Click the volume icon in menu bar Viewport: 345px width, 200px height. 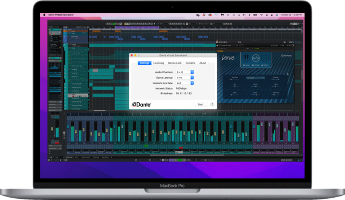point(244,15)
